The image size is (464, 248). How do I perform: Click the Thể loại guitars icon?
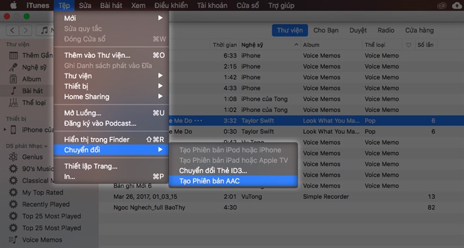[13, 103]
